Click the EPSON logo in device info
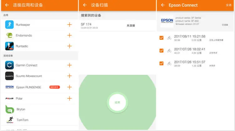Viewport: 235px width, 131px height. click(167, 21)
